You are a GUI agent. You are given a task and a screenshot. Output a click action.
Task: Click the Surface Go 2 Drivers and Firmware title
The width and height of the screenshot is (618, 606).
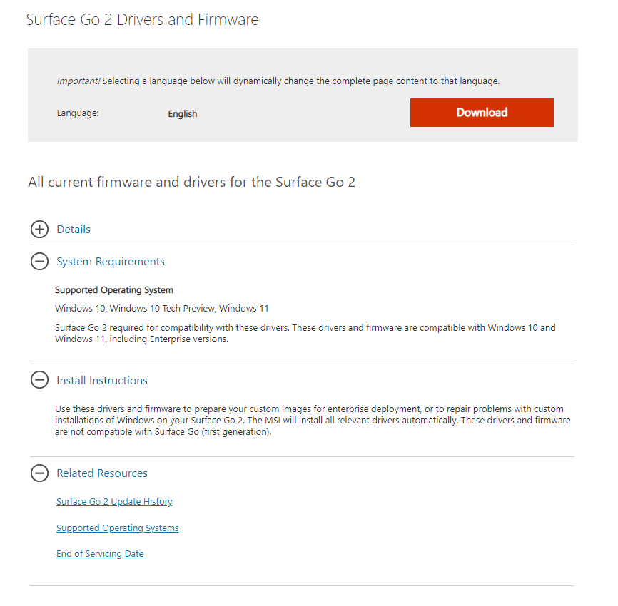pos(142,19)
